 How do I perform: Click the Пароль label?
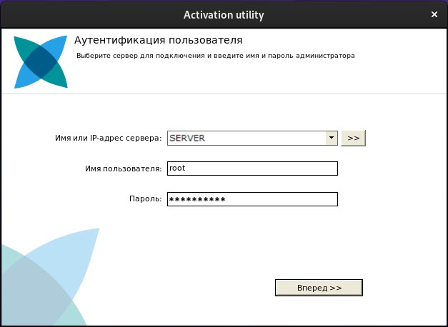click(147, 199)
